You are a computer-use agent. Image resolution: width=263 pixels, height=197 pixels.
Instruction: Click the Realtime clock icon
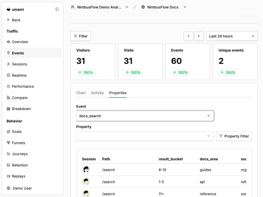point(8,75)
